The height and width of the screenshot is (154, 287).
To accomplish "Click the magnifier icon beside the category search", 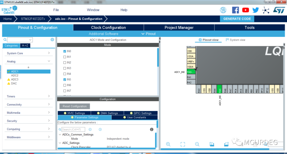I will click(5, 39).
